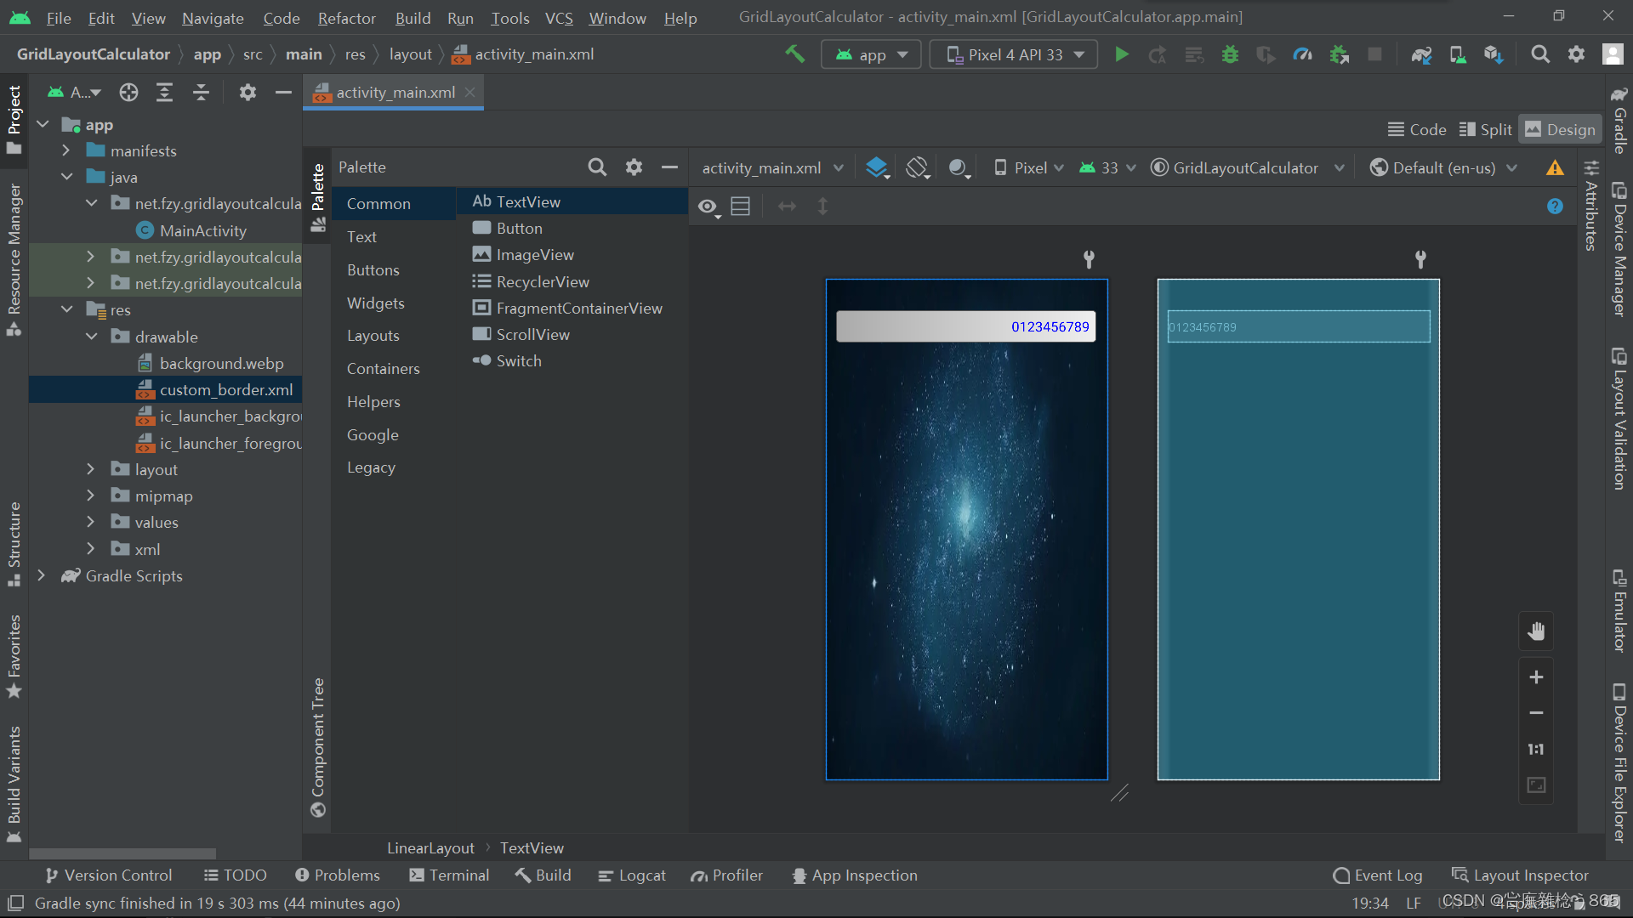Click the eye/visibility toggle in design toolbar
The width and height of the screenshot is (1633, 918).
click(x=708, y=207)
